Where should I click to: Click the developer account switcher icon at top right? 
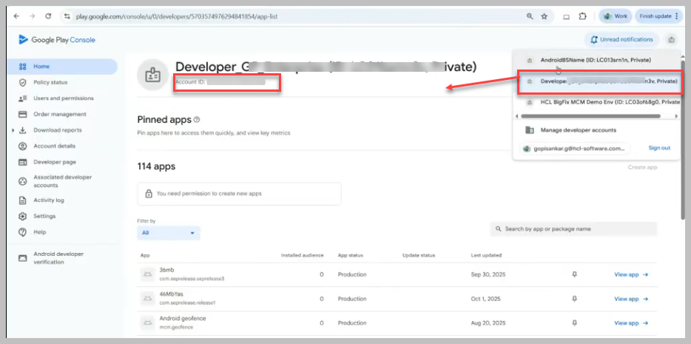pos(671,40)
